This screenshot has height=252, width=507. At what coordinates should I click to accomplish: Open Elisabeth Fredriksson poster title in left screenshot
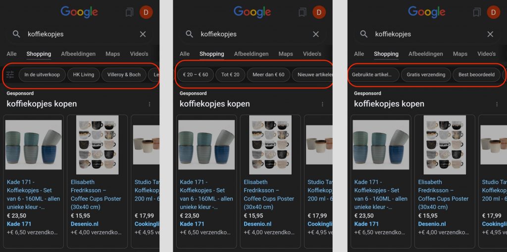96,195
